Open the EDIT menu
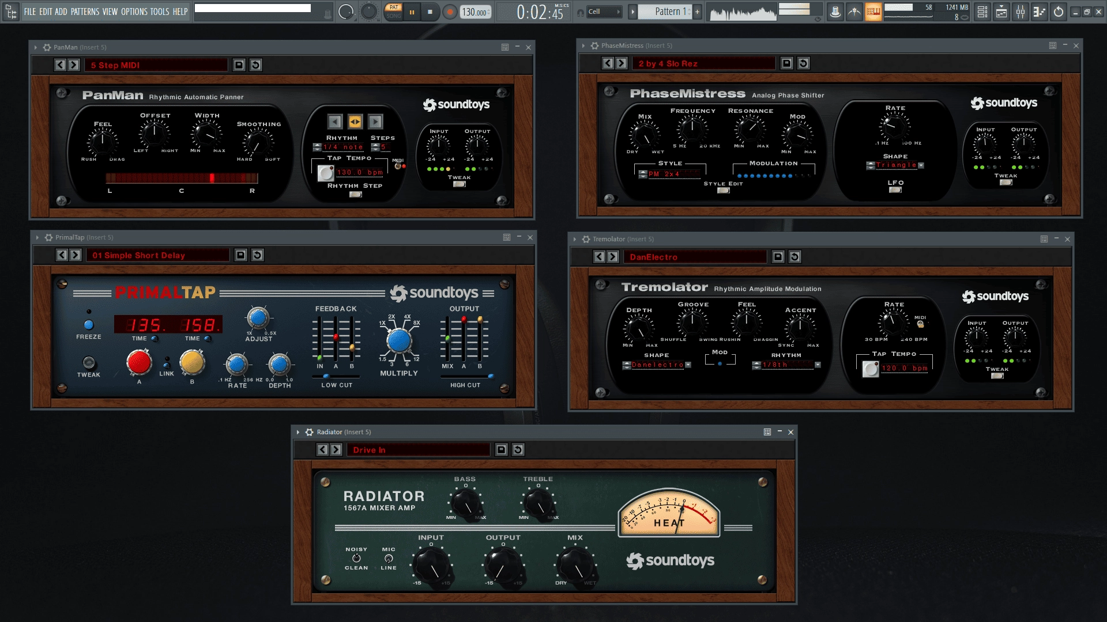Screen dimensions: 1107x622 tap(46, 12)
